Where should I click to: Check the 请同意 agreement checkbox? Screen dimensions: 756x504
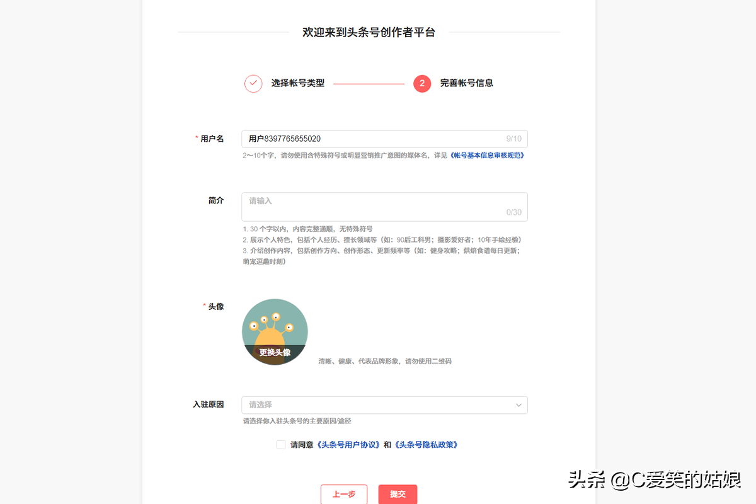point(280,444)
